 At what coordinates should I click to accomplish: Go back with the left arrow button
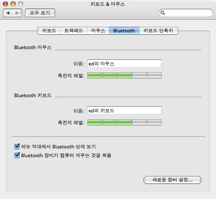click(x=8, y=13)
